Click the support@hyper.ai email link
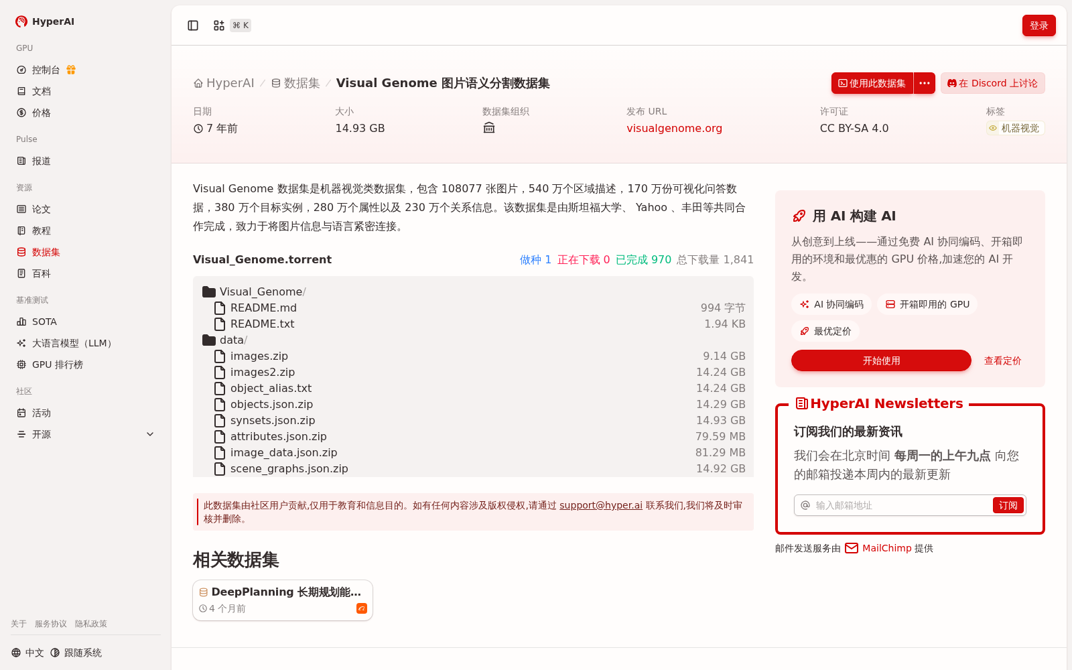 click(601, 505)
